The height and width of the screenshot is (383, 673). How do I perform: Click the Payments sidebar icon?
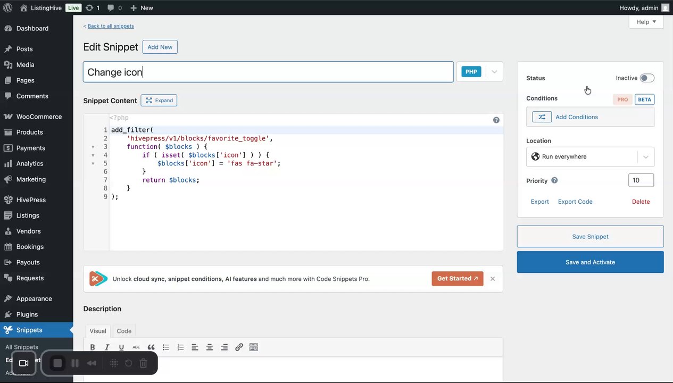coord(8,148)
